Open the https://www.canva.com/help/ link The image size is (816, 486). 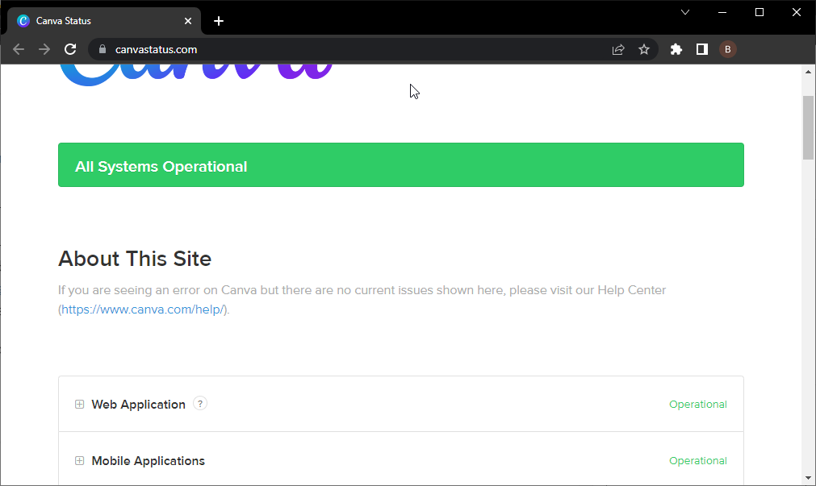pos(143,309)
